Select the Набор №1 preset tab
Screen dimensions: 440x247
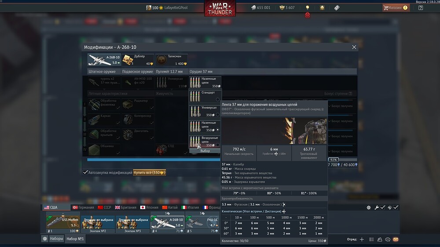tap(75, 239)
